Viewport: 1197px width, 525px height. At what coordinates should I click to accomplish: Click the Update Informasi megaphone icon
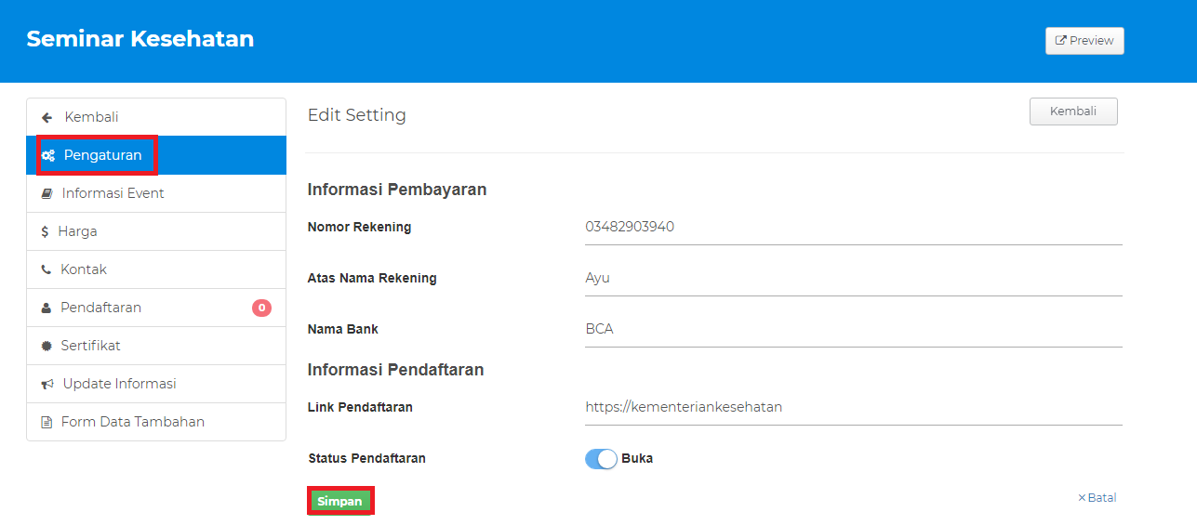pyautogui.click(x=47, y=385)
